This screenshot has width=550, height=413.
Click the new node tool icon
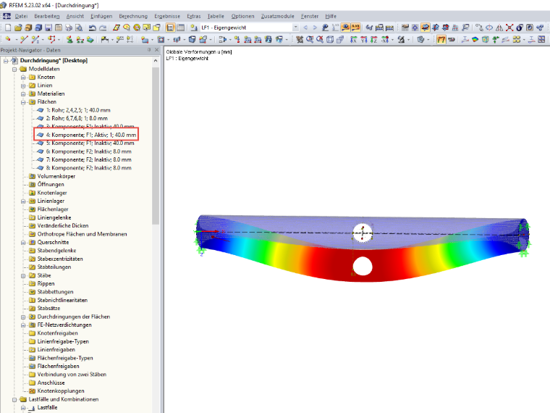click(x=8, y=40)
